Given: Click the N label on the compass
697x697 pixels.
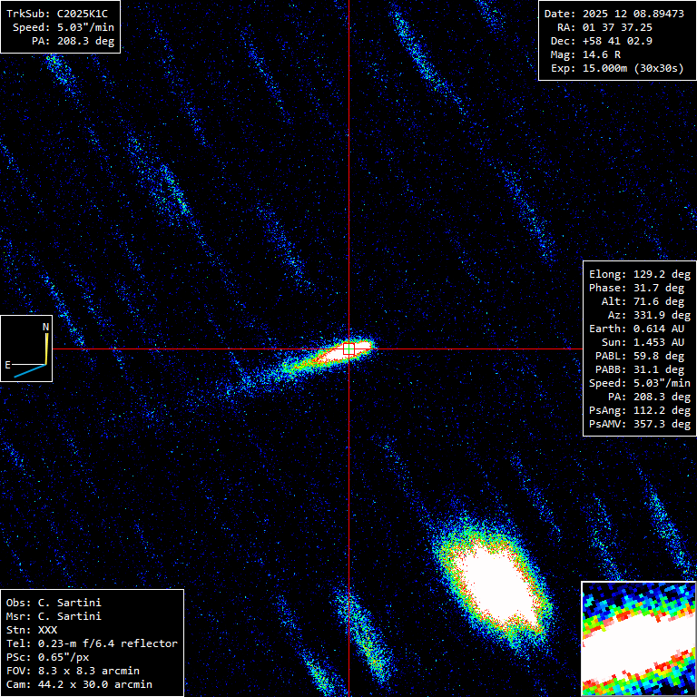Looking at the screenshot, I should pyautogui.click(x=45, y=327).
